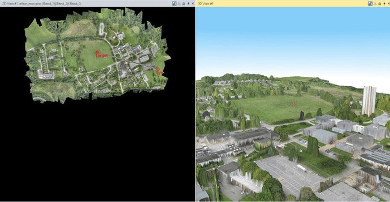The image size is (390, 202).
Task: Toggle the lock icon in 3D View header
Action: point(379,3)
